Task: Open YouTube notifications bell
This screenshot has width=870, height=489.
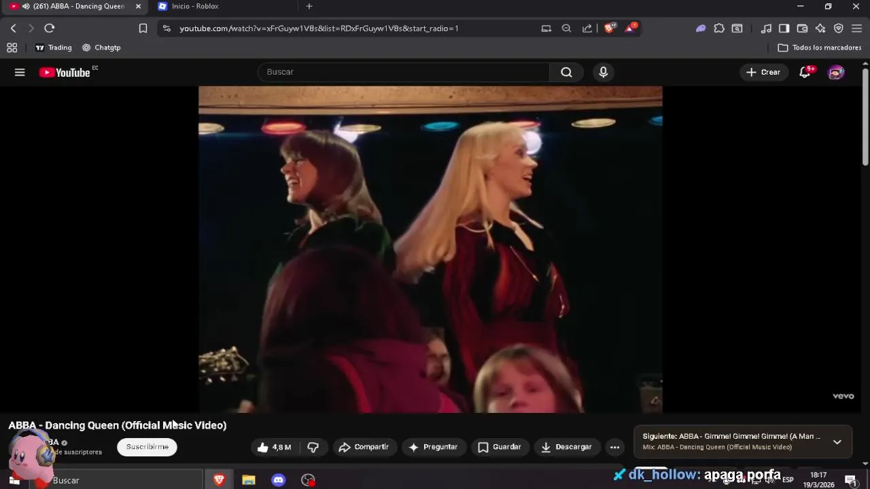Action: (x=805, y=72)
